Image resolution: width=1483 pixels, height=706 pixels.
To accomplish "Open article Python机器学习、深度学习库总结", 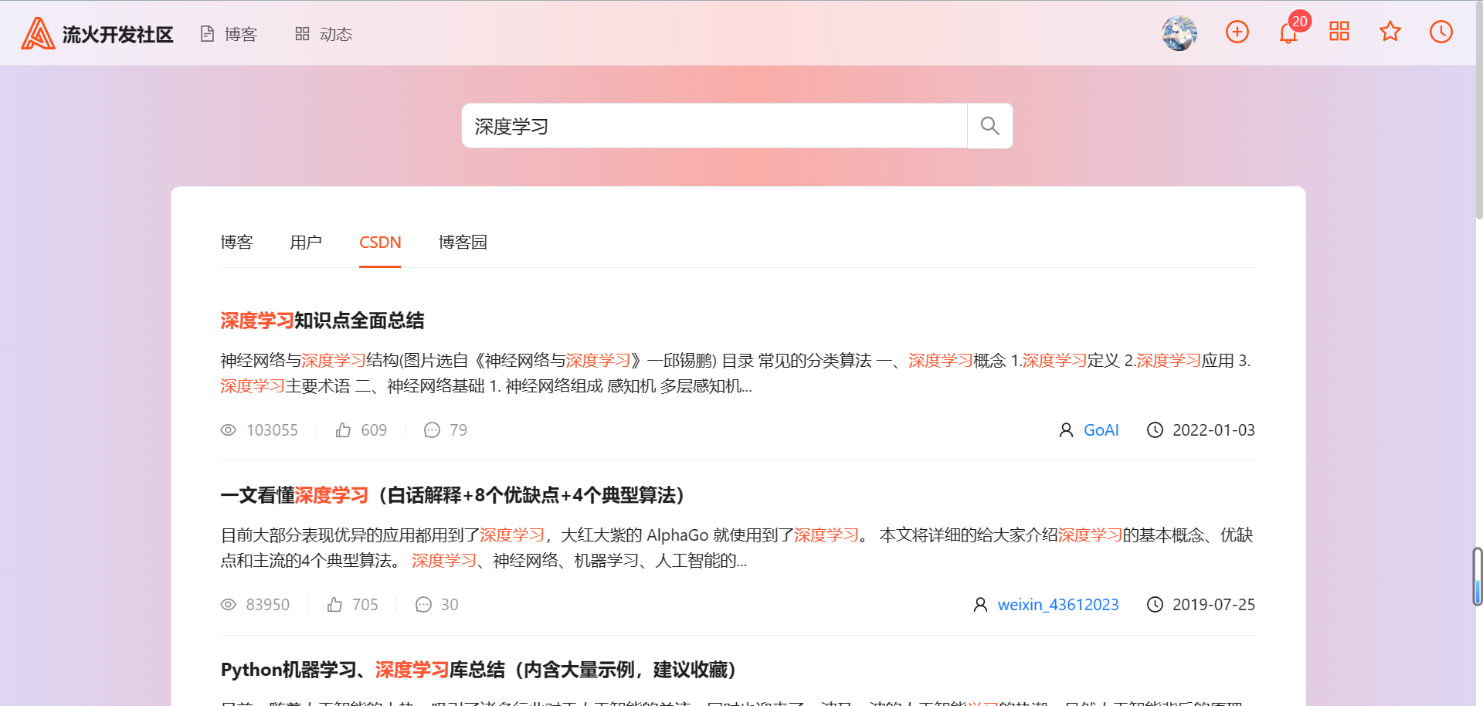I will coord(478,670).
